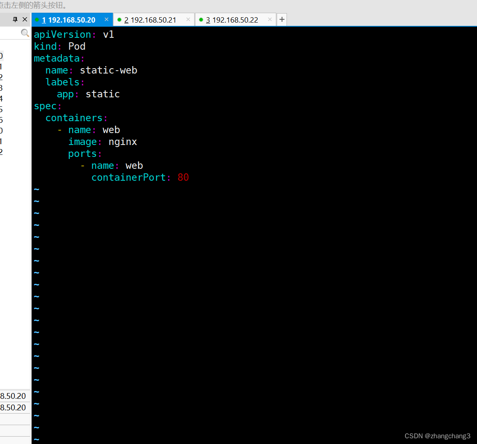Close the 192.168.50.21 session tab
This screenshot has height=444, width=477.
click(x=188, y=19)
